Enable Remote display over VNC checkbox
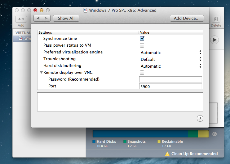 coord(142,73)
